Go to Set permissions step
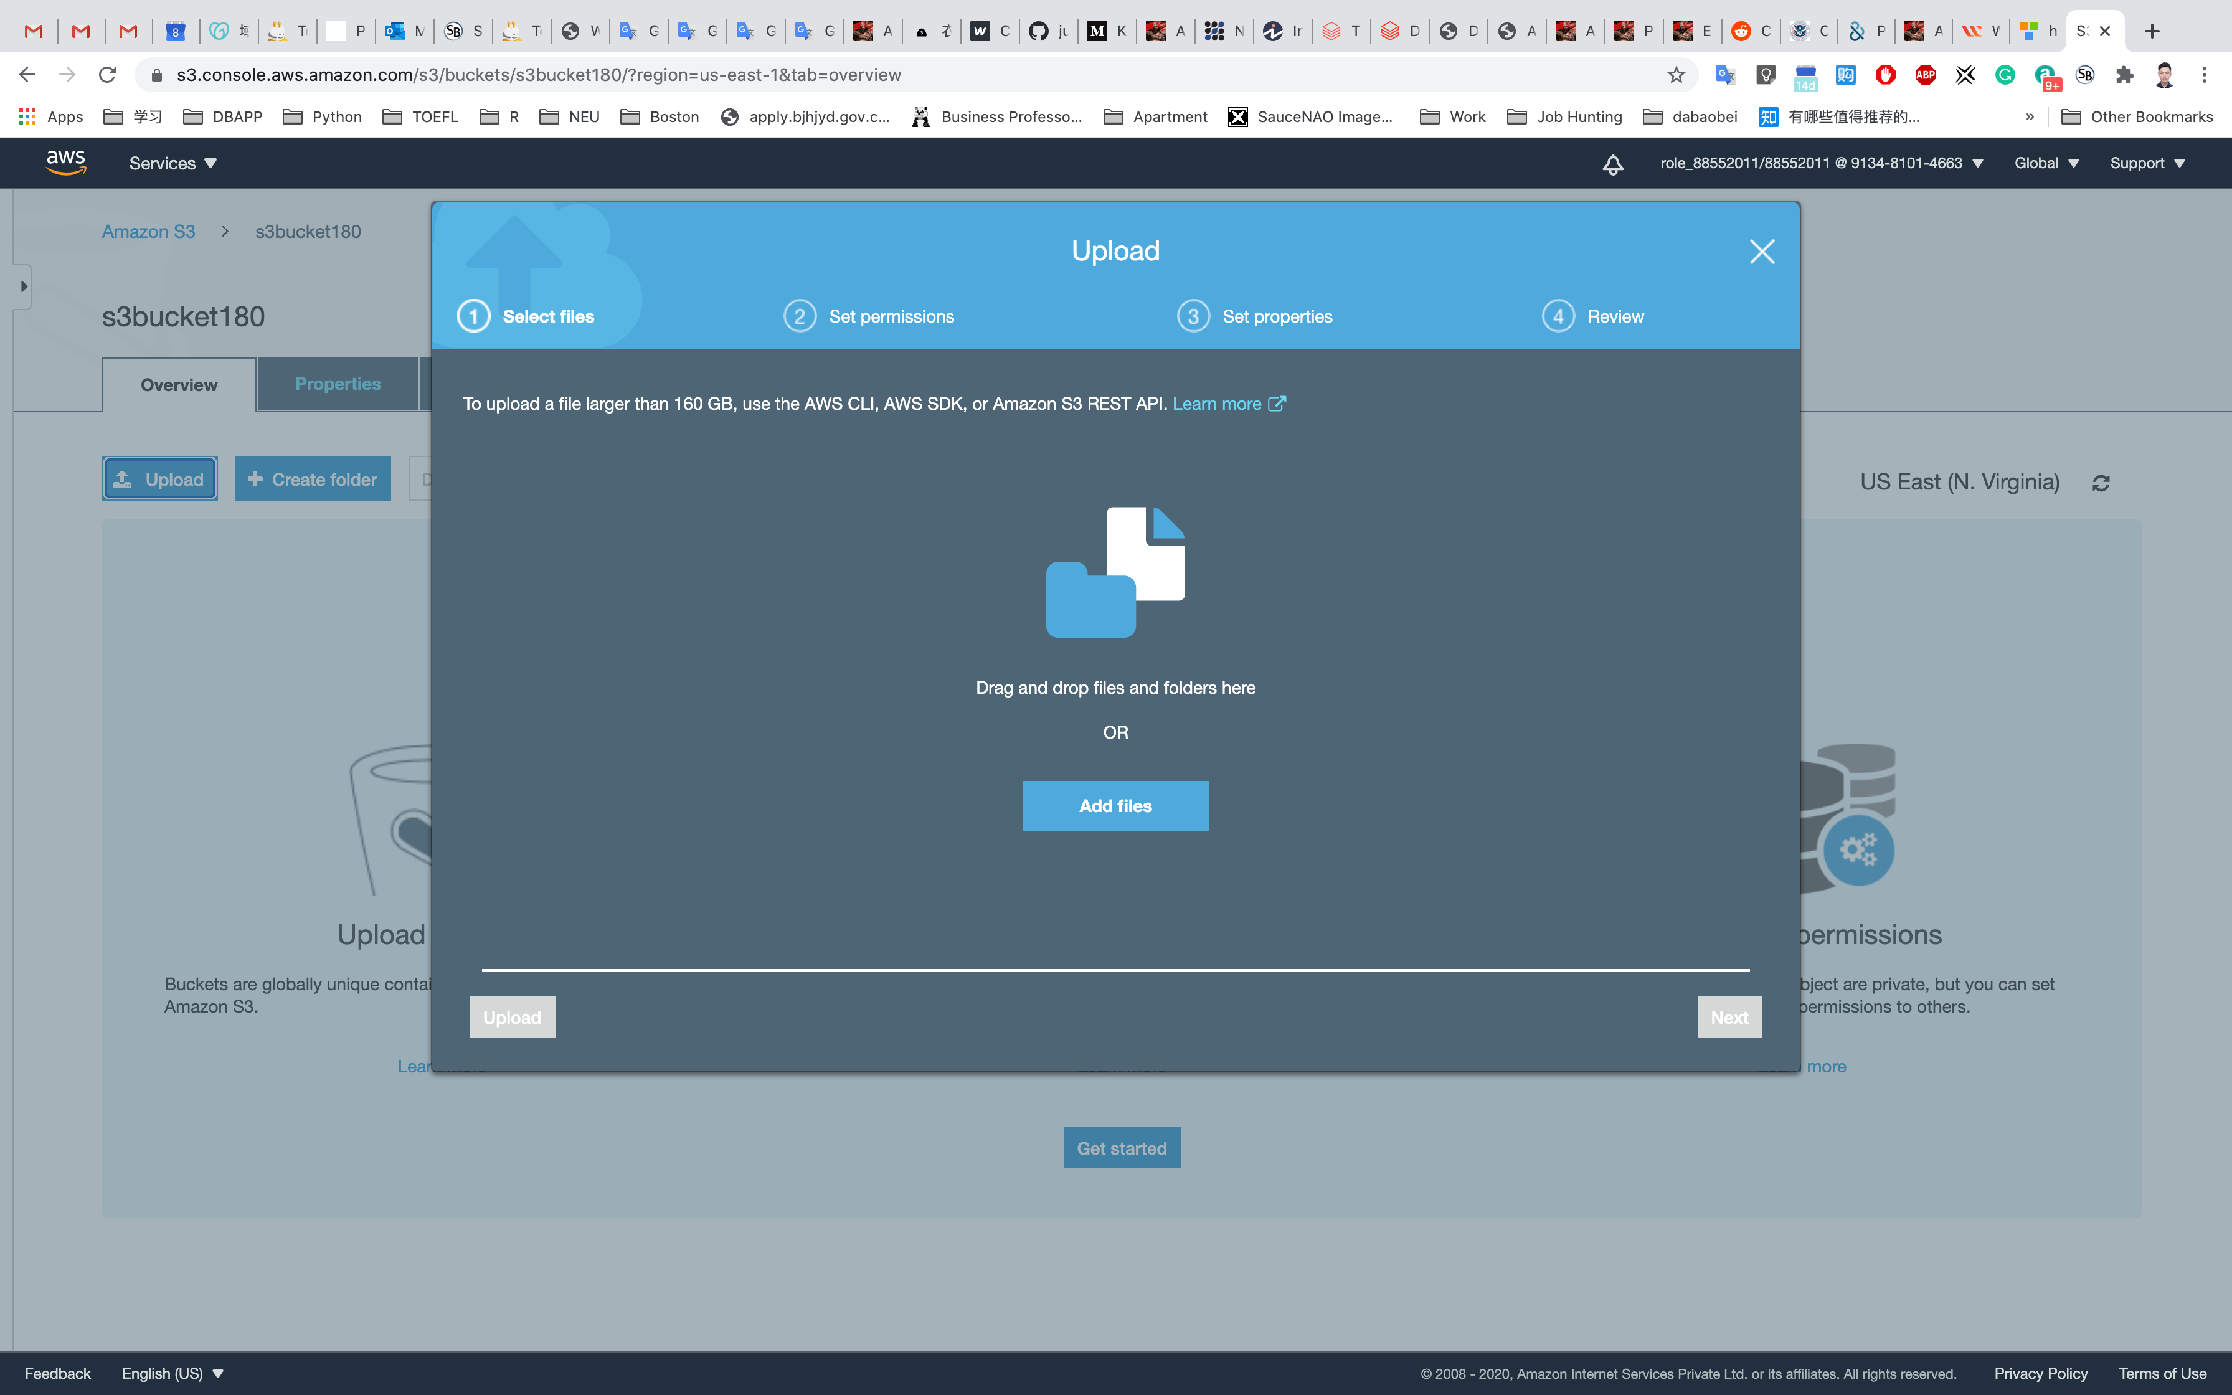This screenshot has height=1395, width=2232. pos(890,316)
